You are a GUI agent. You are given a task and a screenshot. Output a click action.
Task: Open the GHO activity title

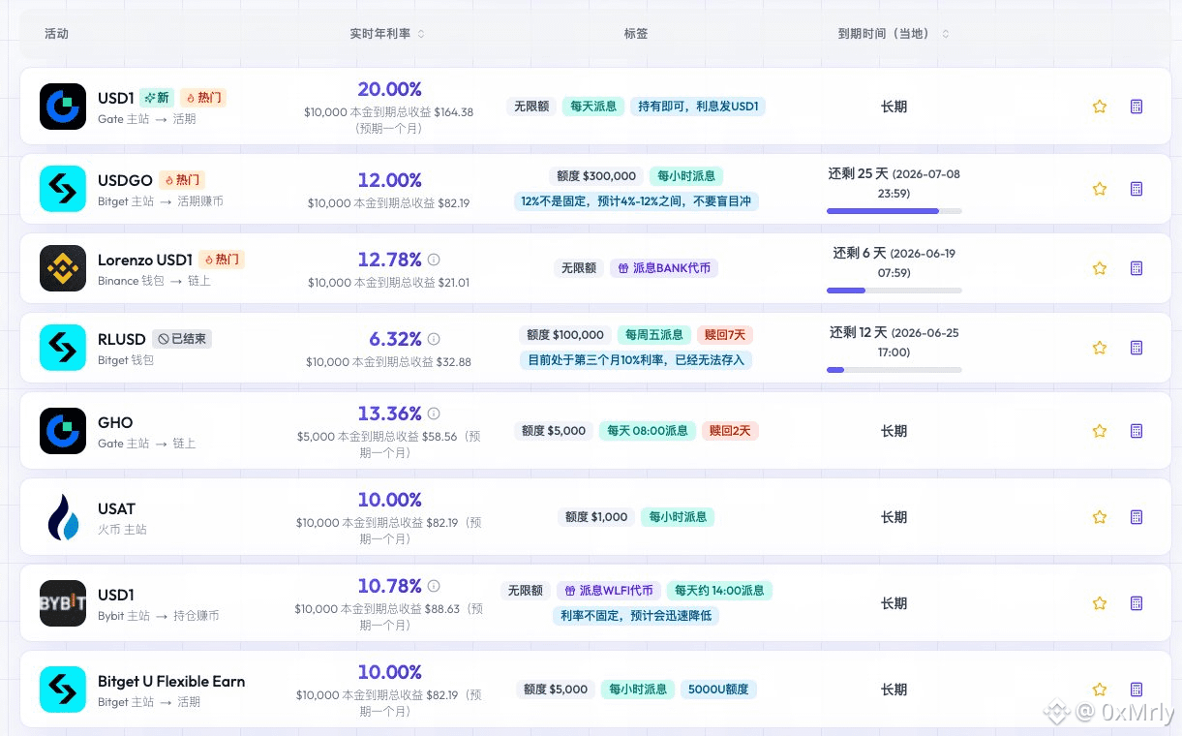pyautogui.click(x=115, y=423)
